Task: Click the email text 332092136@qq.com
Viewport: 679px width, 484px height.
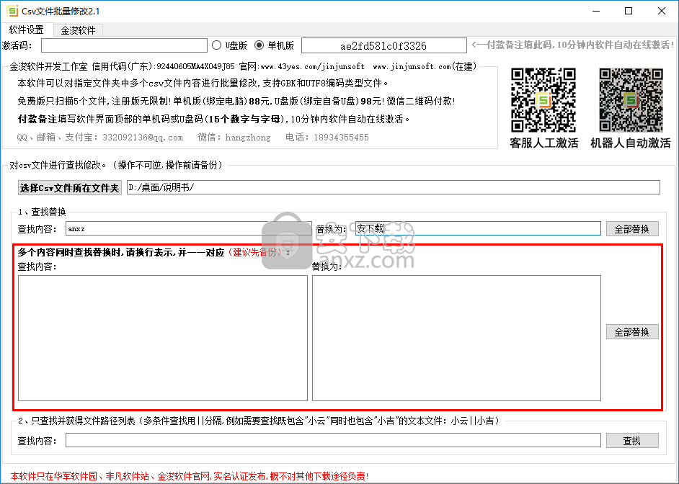Action: tap(143, 138)
